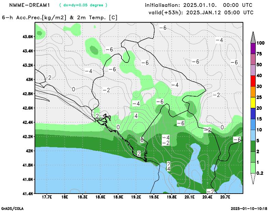Click the 42.4N latitude axis label

[28, 122]
